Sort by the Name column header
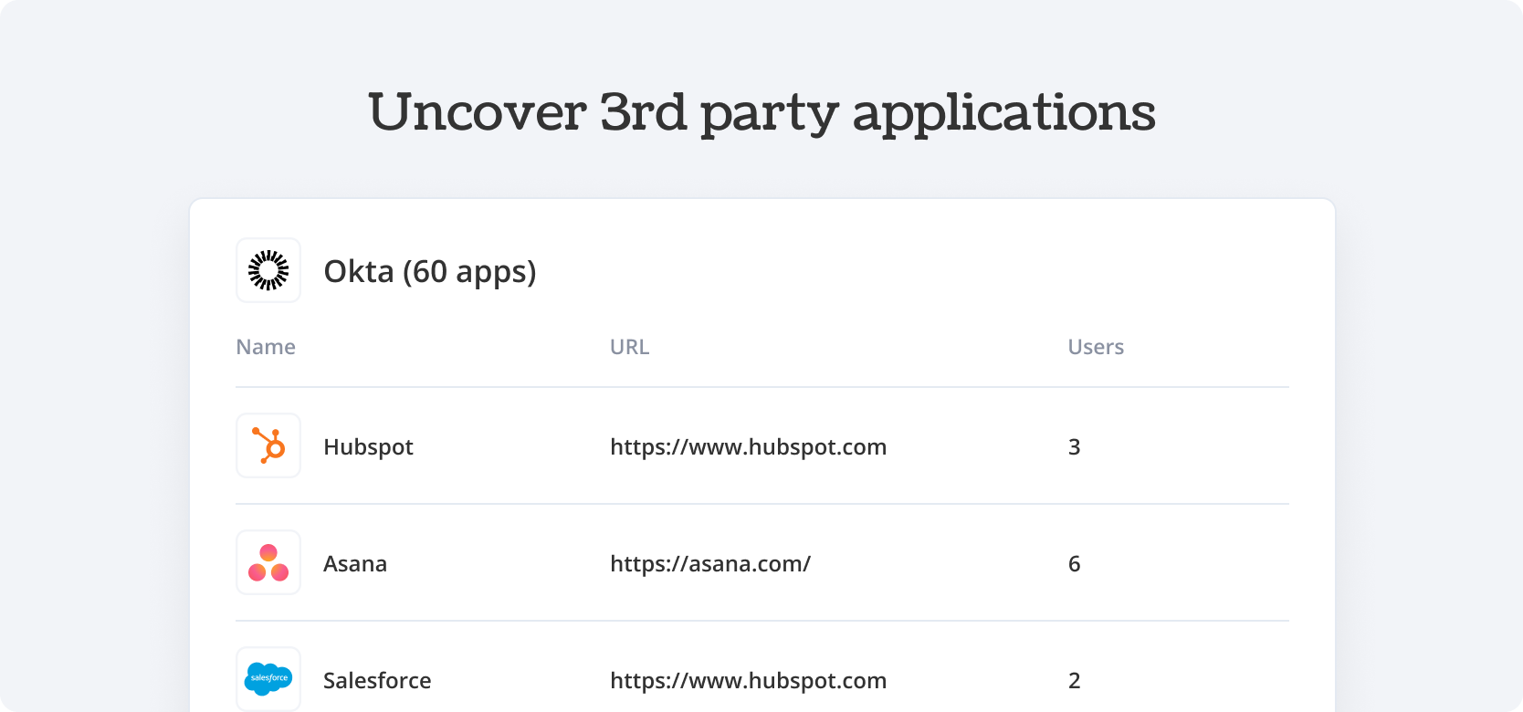Screen dimensions: 1523x712 point(266,347)
